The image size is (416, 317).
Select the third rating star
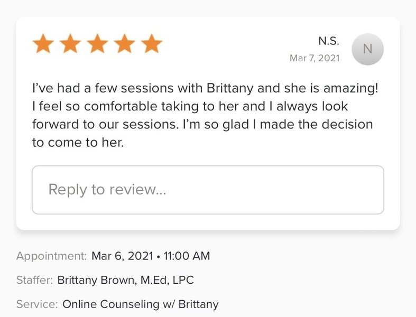pos(97,44)
